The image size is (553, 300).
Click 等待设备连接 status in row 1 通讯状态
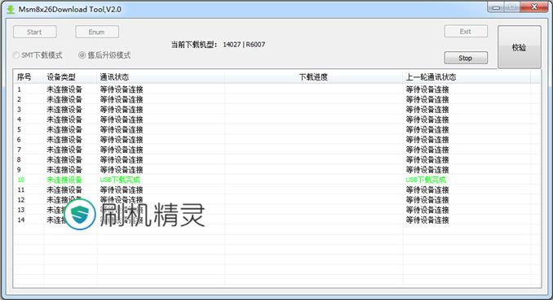pos(122,89)
